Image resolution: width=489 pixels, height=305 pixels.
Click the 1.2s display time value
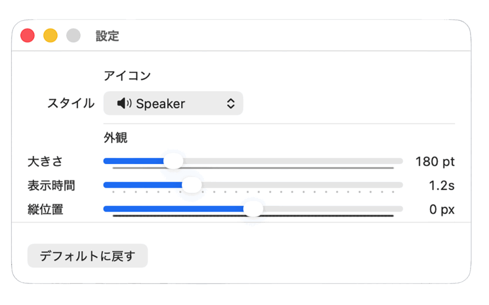click(x=441, y=185)
